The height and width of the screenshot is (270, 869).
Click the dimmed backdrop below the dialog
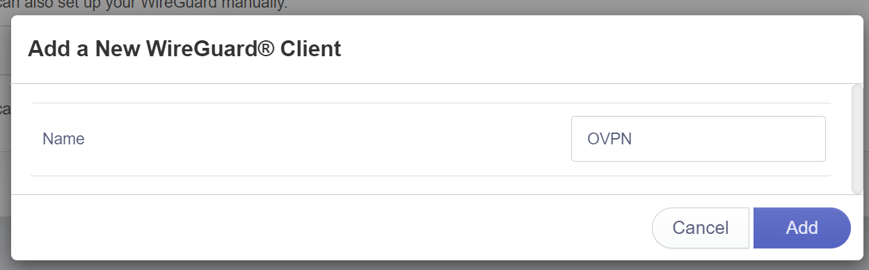coord(434,265)
